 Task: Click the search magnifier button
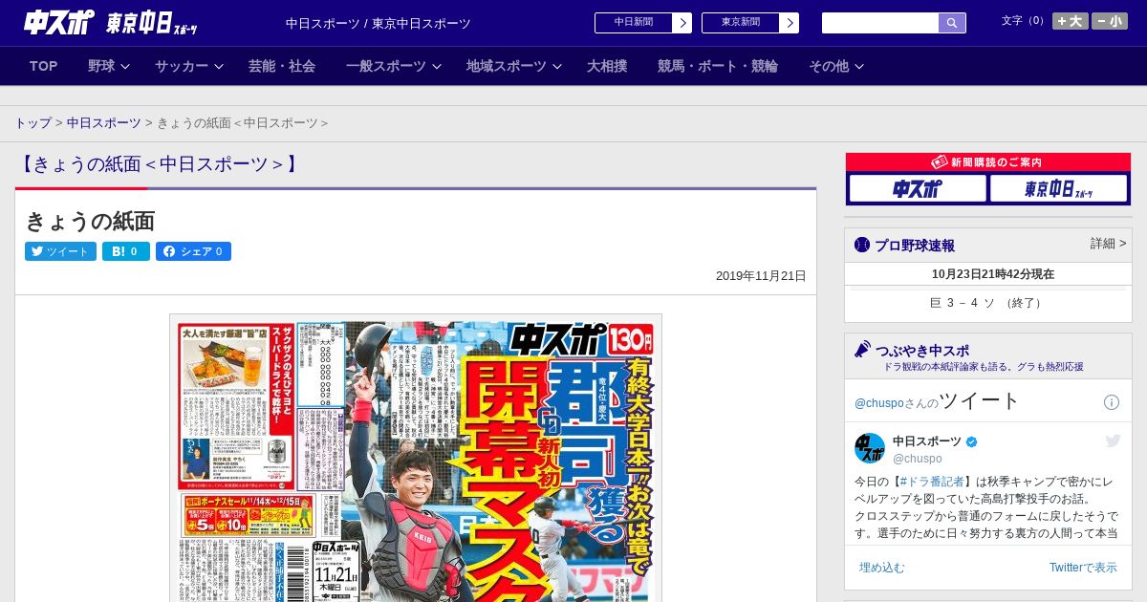tap(952, 23)
